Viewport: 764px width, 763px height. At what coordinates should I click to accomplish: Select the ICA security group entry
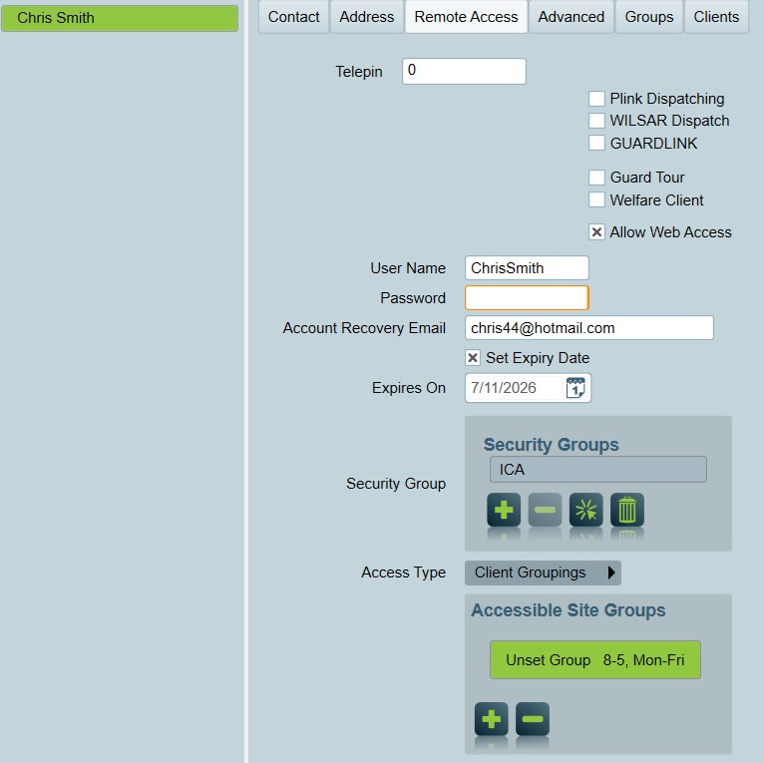pyautogui.click(x=597, y=469)
